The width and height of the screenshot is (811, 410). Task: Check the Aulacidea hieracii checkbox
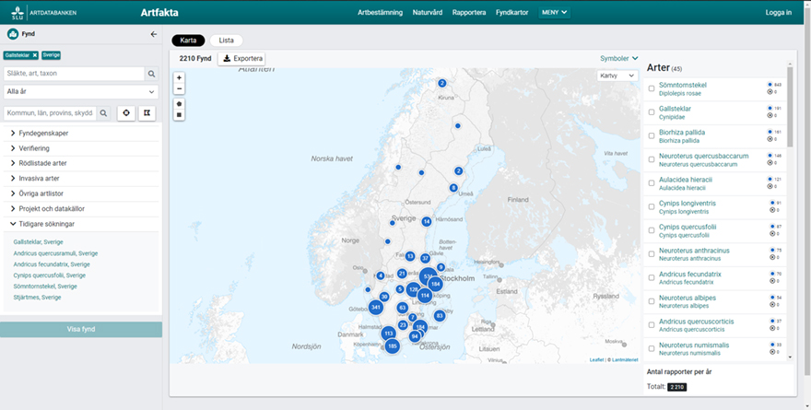coord(652,183)
